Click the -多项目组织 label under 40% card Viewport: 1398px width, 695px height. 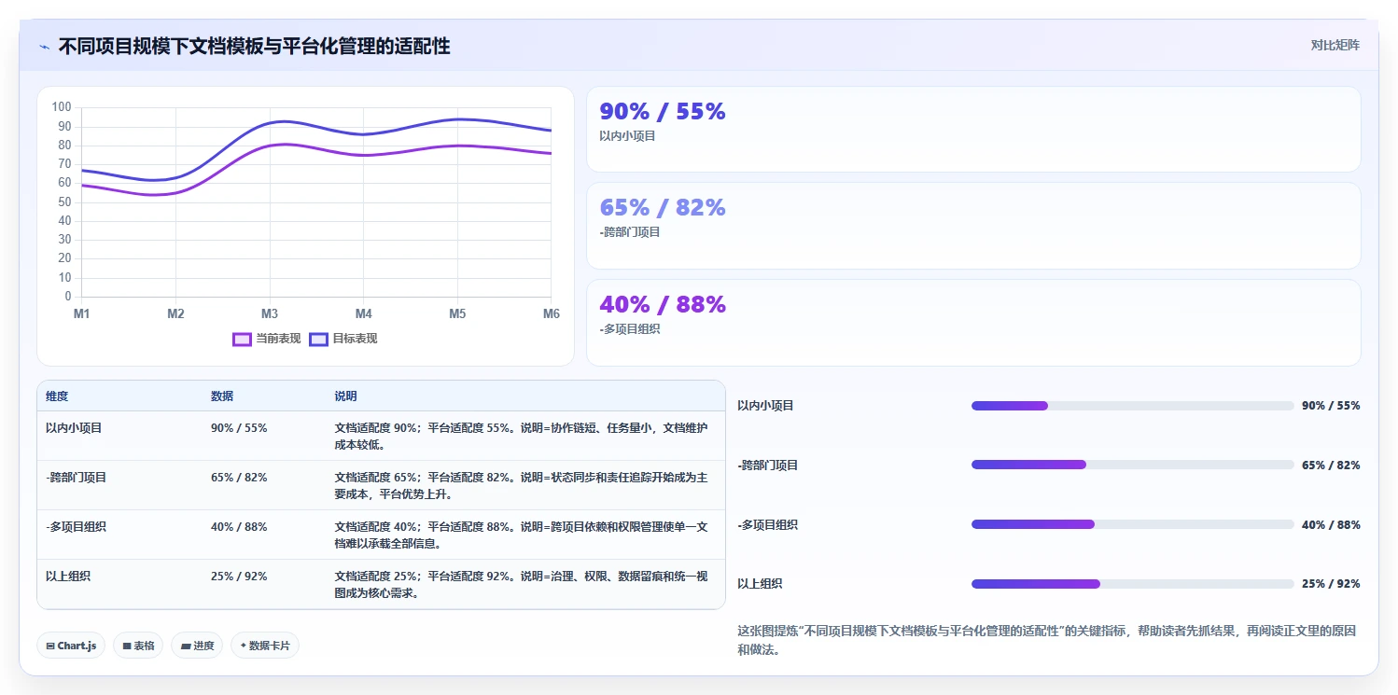[x=630, y=329]
